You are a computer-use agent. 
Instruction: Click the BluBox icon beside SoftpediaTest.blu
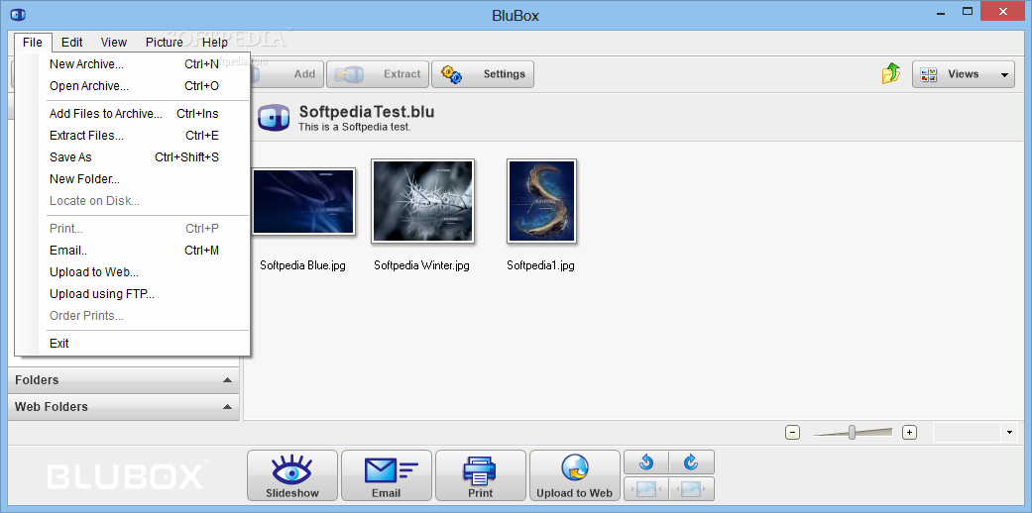tap(274, 118)
